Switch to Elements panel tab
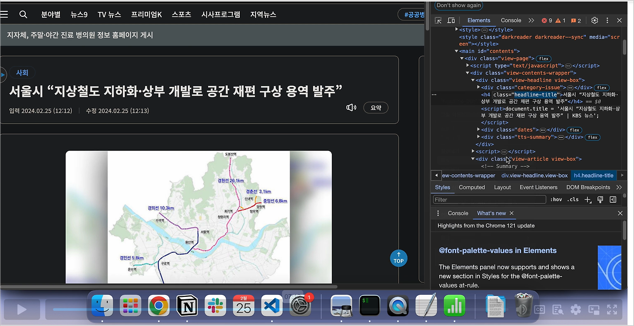The image size is (634, 326). tap(479, 20)
